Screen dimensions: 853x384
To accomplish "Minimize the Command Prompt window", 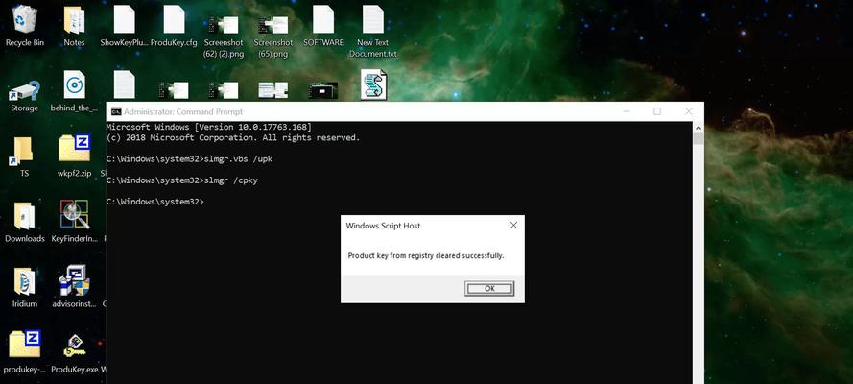I will tap(627, 111).
